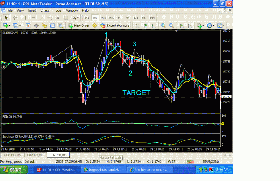Open the Market Watch window icon
Viewport: 280px width, 181px height.
28,25
